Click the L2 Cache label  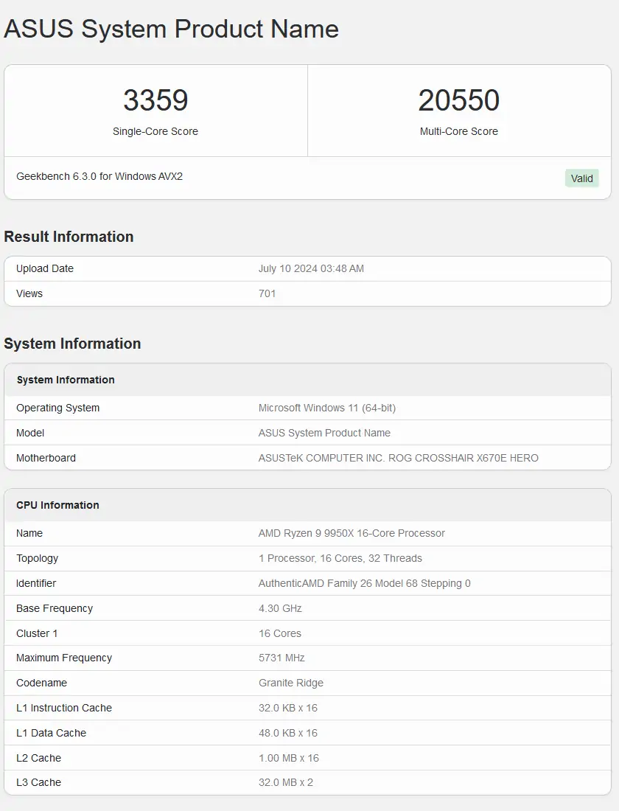[x=39, y=758]
